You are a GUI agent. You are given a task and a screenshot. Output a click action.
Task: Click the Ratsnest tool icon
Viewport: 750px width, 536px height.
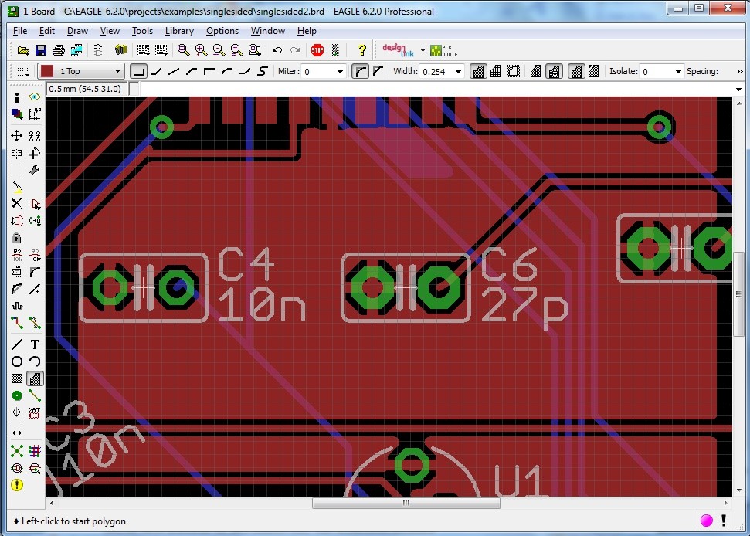(17, 451)
